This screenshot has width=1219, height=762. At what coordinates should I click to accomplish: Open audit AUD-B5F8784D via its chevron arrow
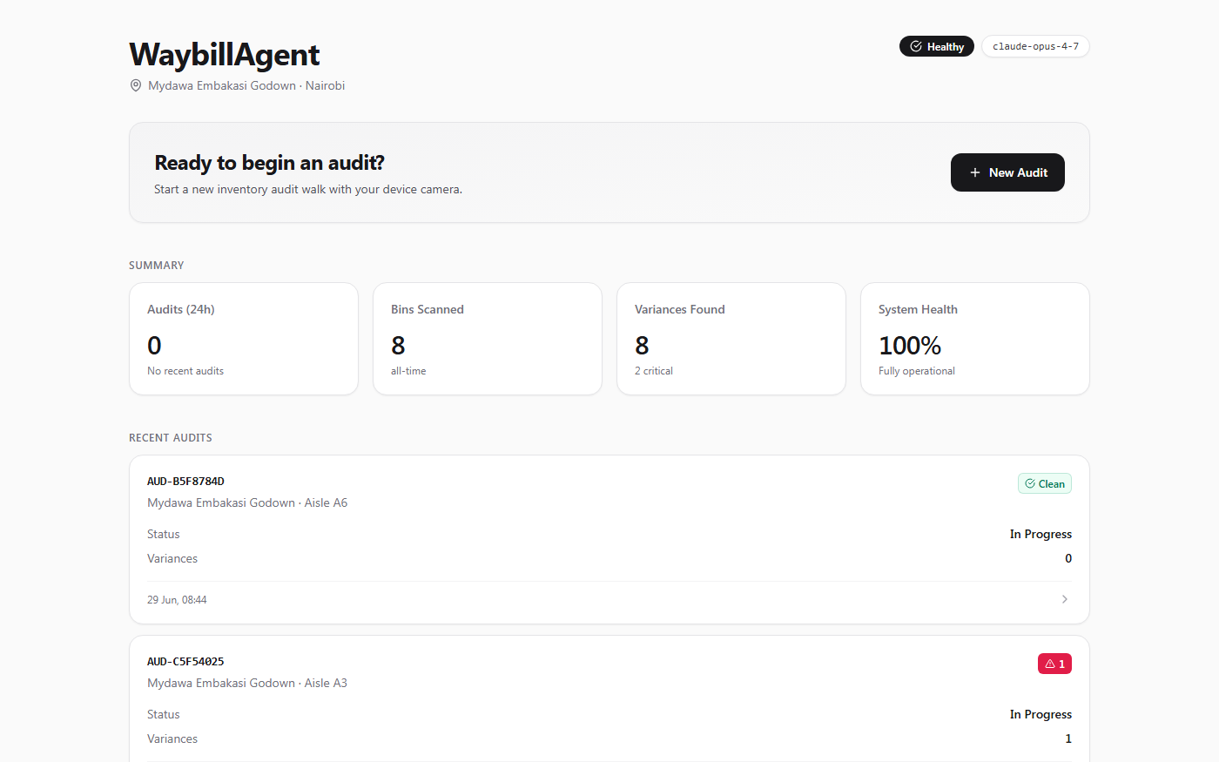pos(1065,599)
